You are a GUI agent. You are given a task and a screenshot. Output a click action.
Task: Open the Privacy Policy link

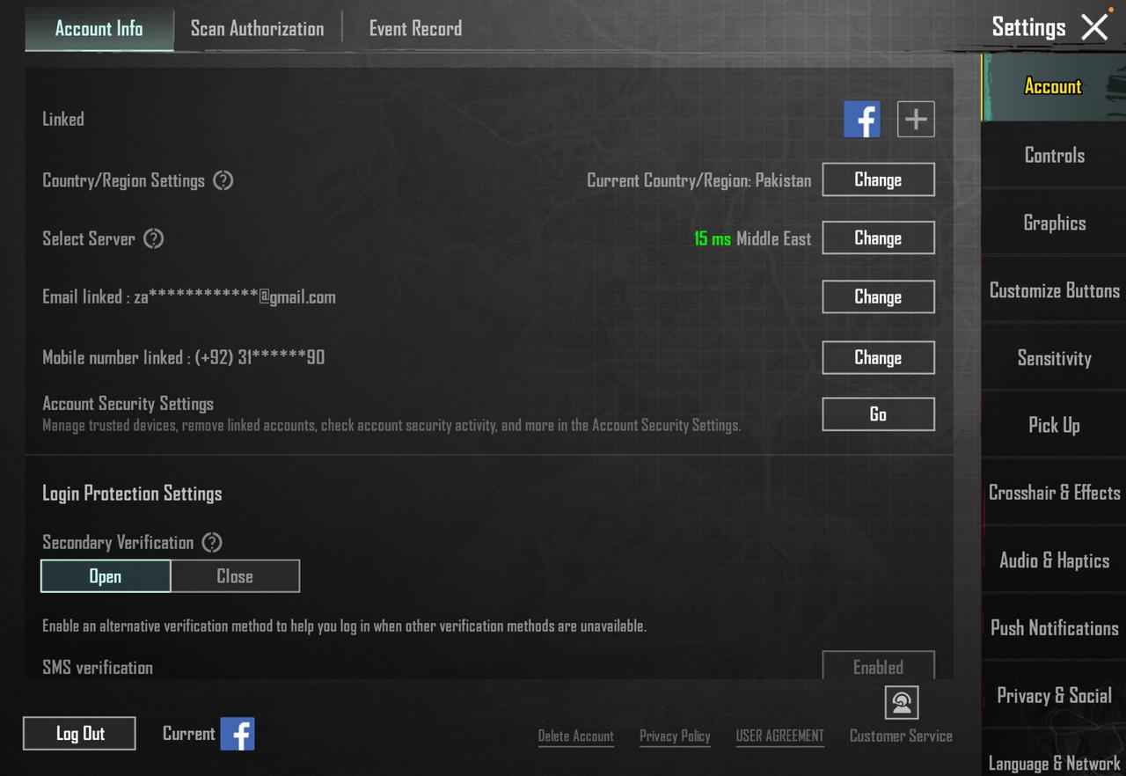[x=674, y=736]
